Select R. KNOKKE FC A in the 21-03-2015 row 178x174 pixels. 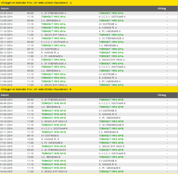tap(108, 78)
